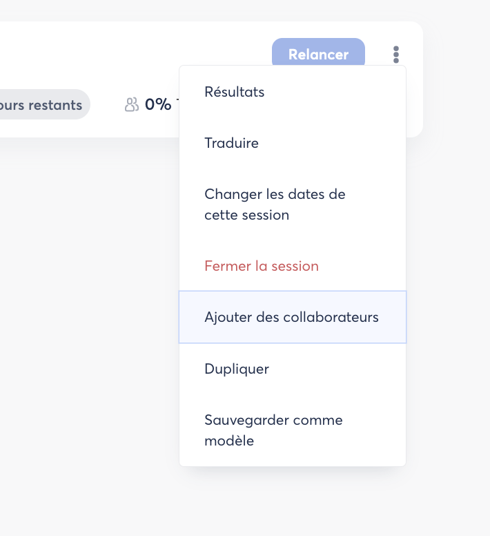Choose Dupliquer from the menu

tap(237, 369)
